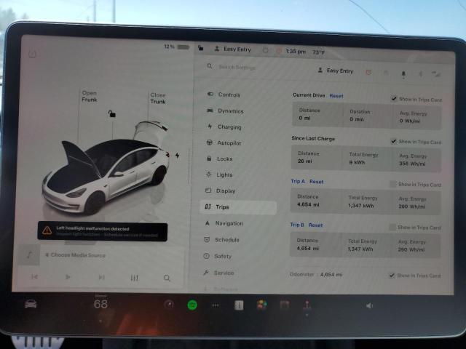
Task: Tap the media search magnifier icon
Action: click(x=167, y=278)
